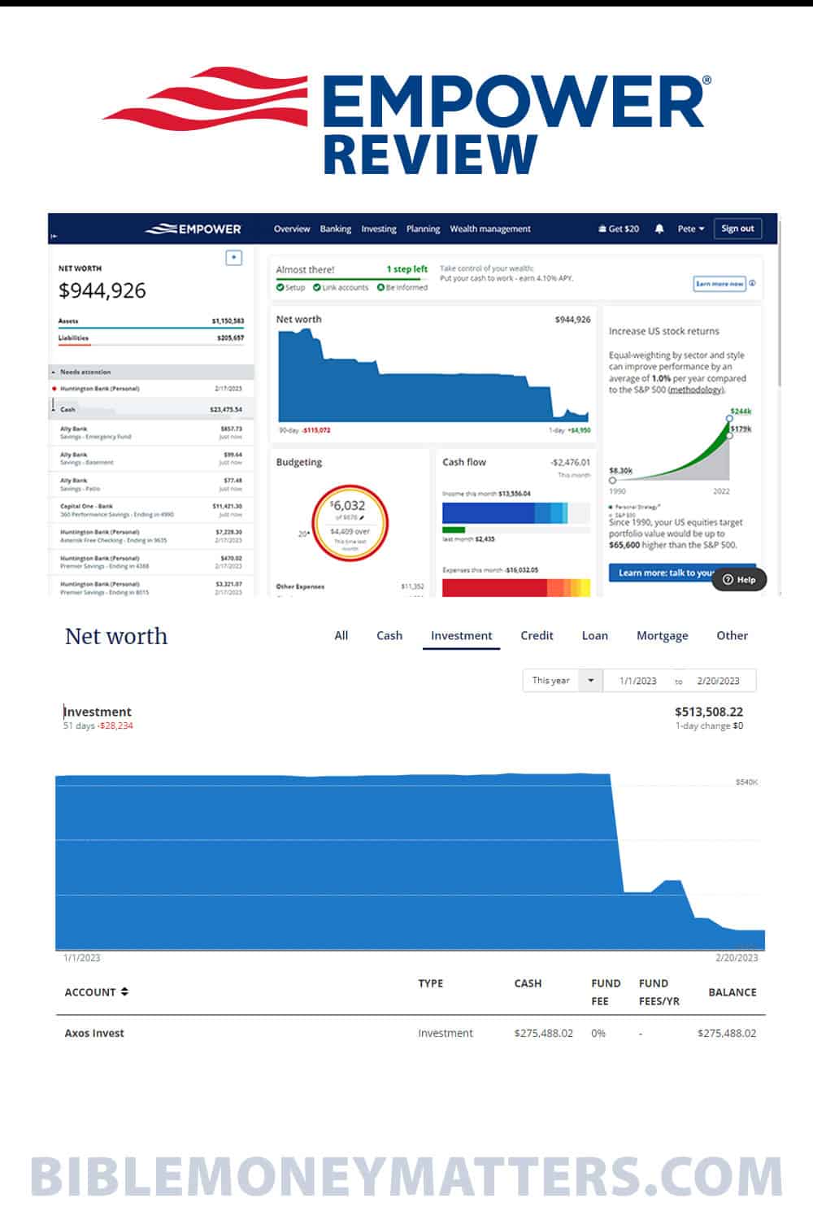
Task: Click the Link accounts setup step
Action: pyautogui.click(x=341, y=288)
